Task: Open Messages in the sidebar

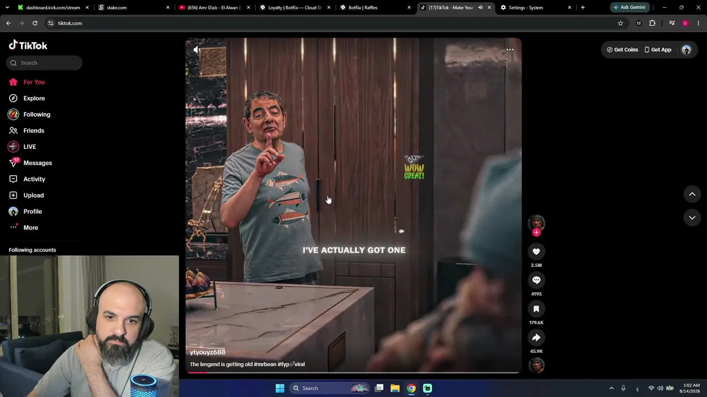Action: click(38, 163)
